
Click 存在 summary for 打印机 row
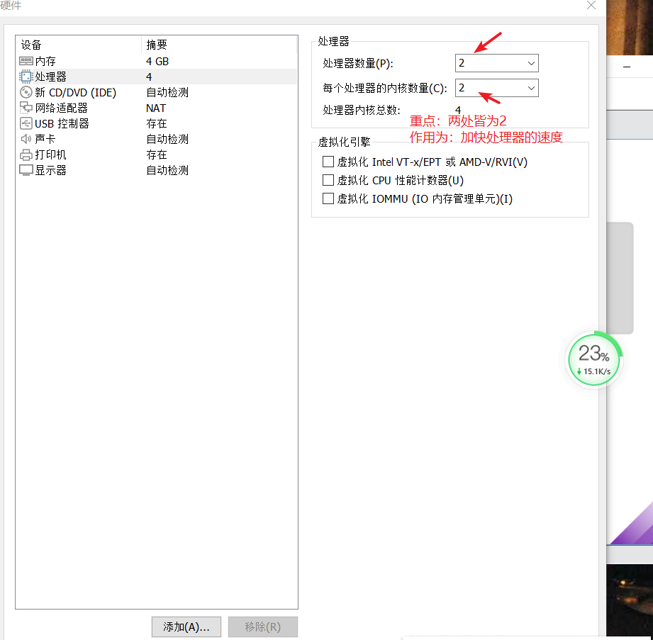(x=157, y=155)
